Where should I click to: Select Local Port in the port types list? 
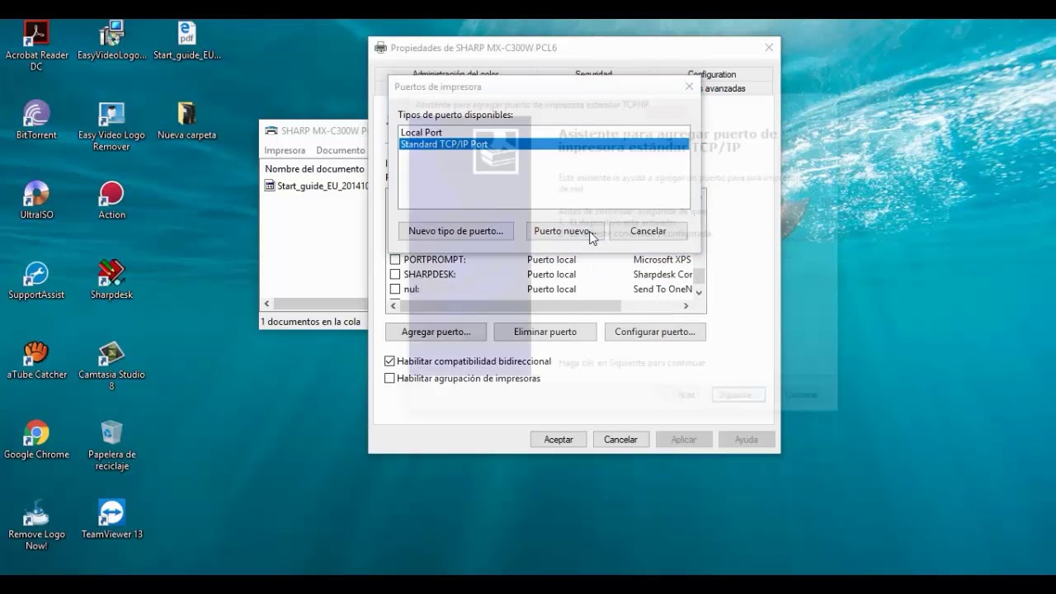(544, 132)
